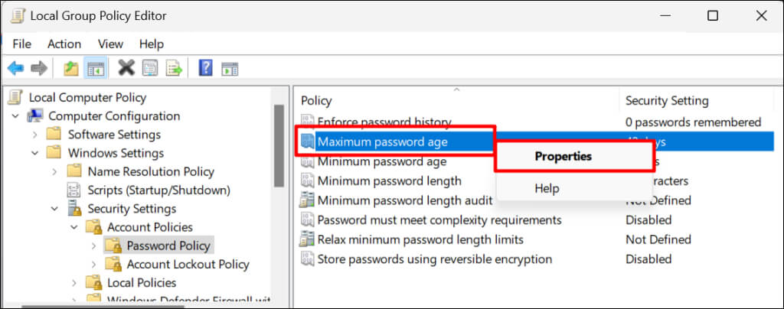
Task: Select Help in the context menu
Action: pyautogui.click(x=547, y=188)
